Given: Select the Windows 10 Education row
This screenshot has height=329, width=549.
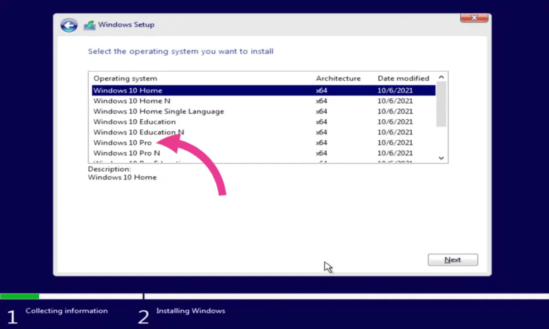Looking at the screenshot, I should pos(264,122).
